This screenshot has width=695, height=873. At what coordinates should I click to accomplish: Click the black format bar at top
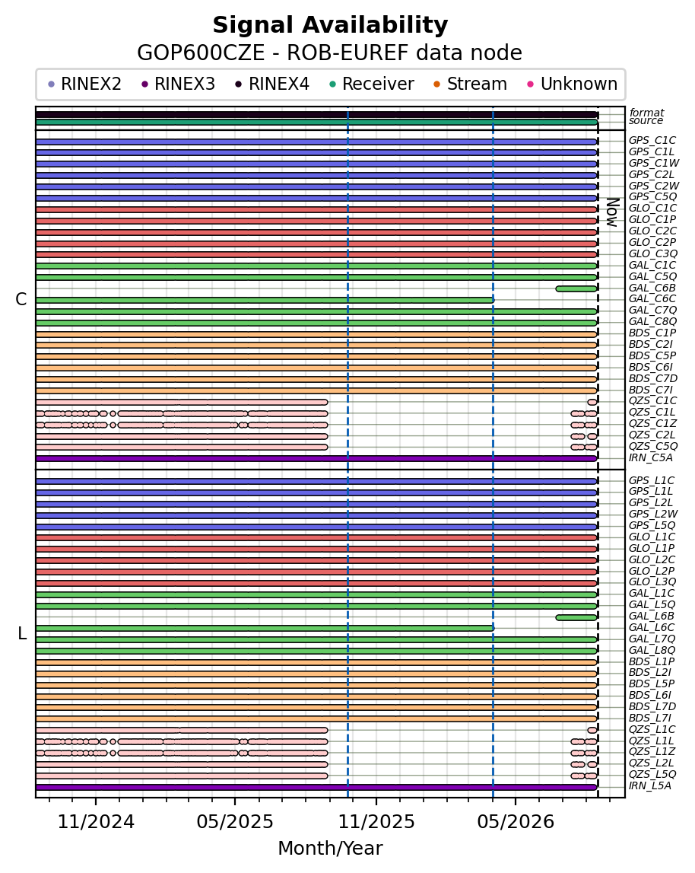316,115
